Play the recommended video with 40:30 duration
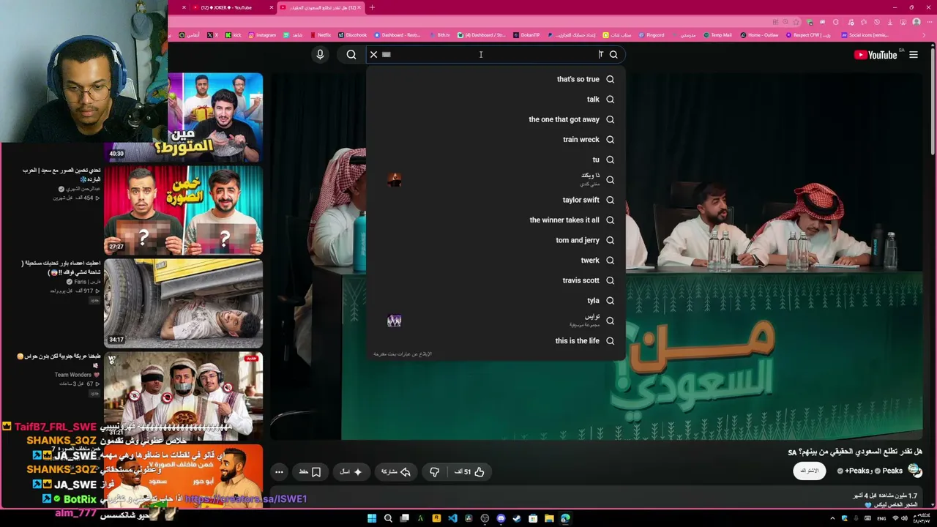The image size is (937, 527). coord(183,117)
